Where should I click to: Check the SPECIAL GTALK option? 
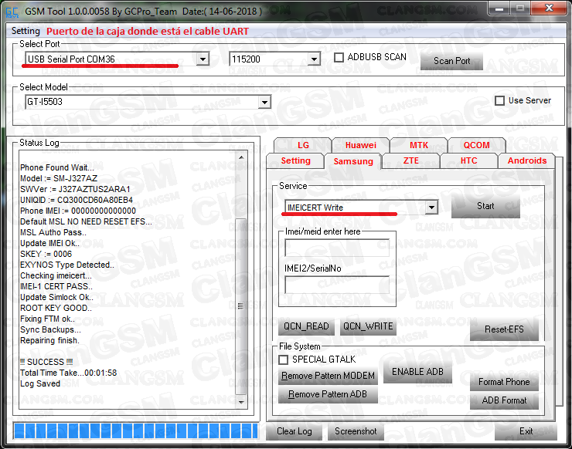(284, 360)
